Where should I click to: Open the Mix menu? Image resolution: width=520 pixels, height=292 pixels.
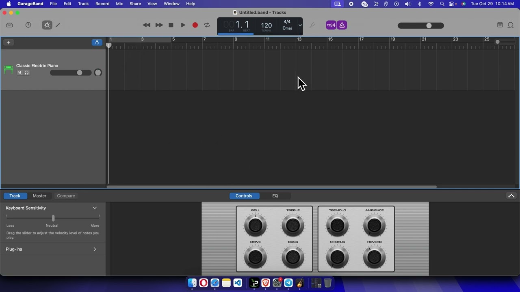(119, 4)
